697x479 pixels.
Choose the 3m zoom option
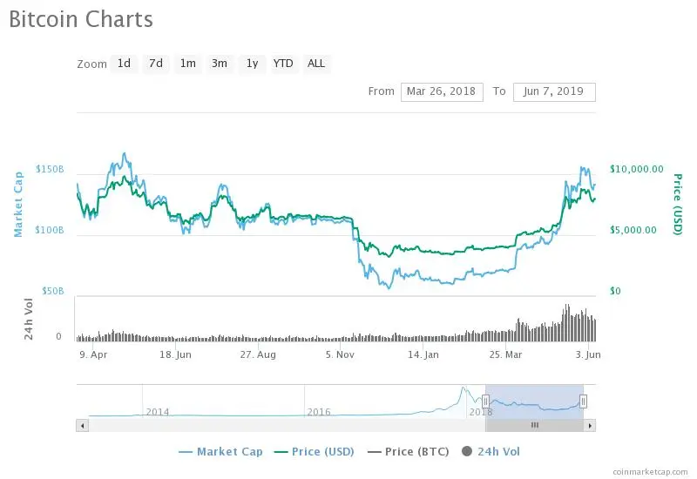tap(220, 64)
